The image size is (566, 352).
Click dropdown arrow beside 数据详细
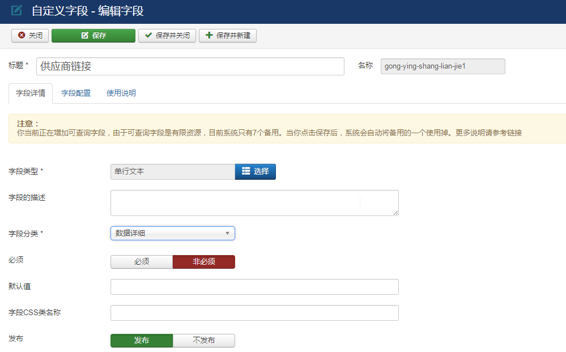click(x=227, y=233)
